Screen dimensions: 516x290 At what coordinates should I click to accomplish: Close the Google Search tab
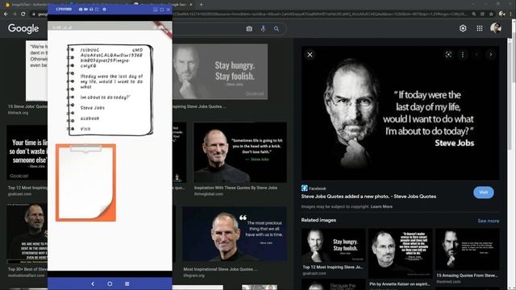pos(191,5)
